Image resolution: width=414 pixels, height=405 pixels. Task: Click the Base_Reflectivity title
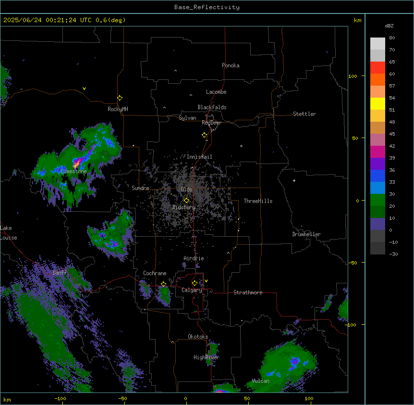(207, 7)
